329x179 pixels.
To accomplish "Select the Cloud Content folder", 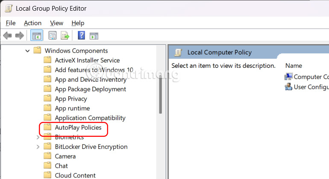I will 75,175.
